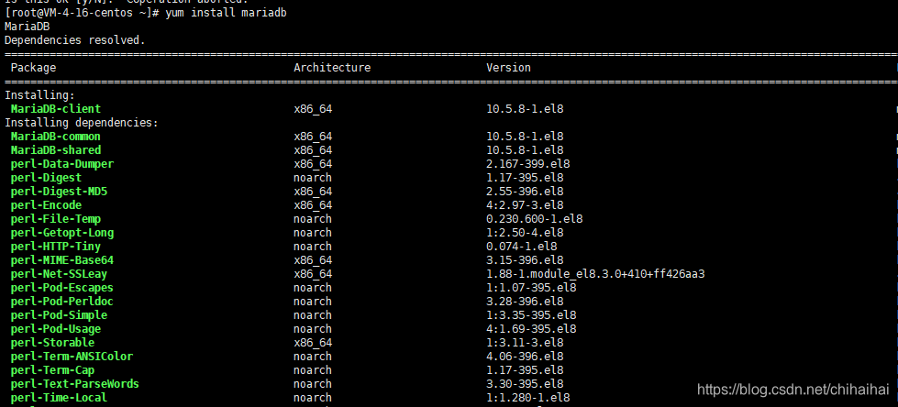898x407 pixels.
Task: Click version 3.15-396.el8 of perl-MIME-Base64
Action: tap(525, 260)
